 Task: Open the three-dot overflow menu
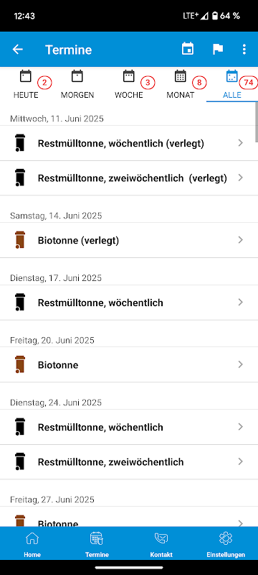pos(244,49)
